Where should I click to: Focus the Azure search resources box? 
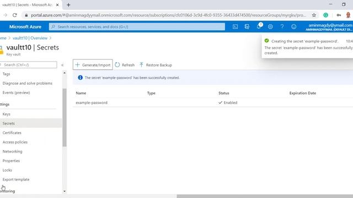click(137, 27)
